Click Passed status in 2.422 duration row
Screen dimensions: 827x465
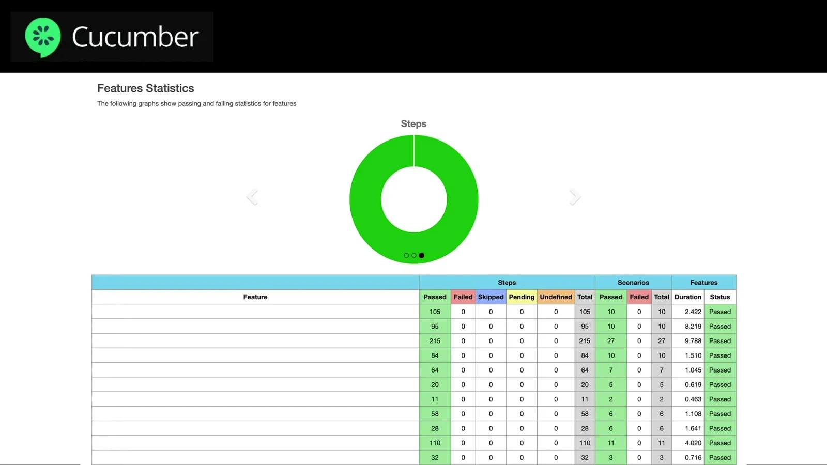point(720,312)
